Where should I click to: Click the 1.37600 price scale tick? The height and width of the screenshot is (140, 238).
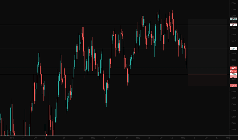tap(233, 9)
